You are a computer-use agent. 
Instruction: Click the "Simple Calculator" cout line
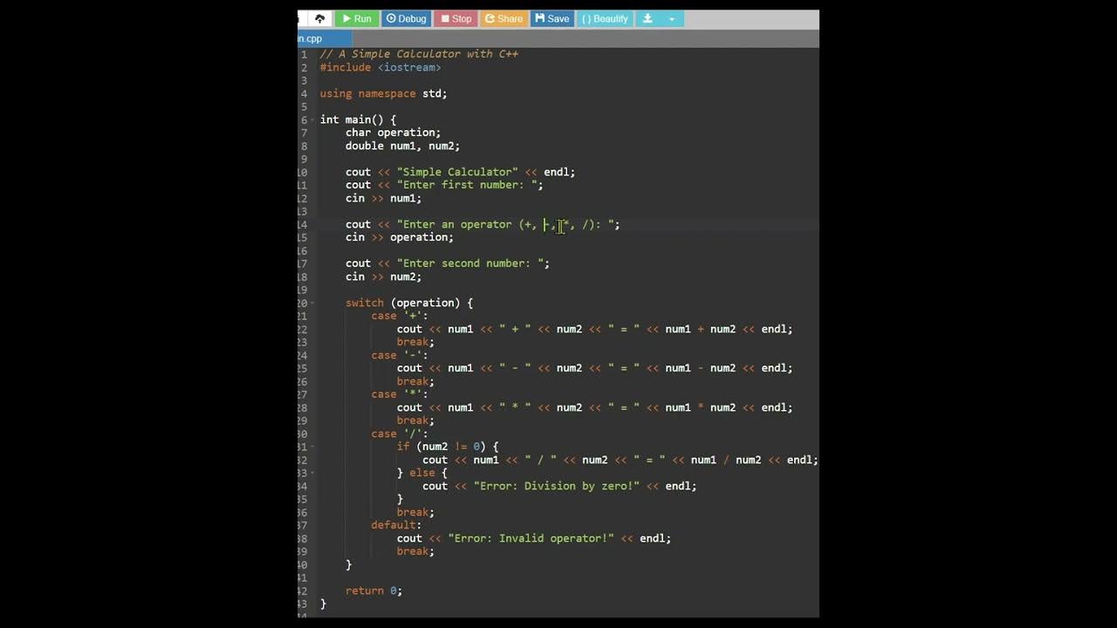coord(460,172)
